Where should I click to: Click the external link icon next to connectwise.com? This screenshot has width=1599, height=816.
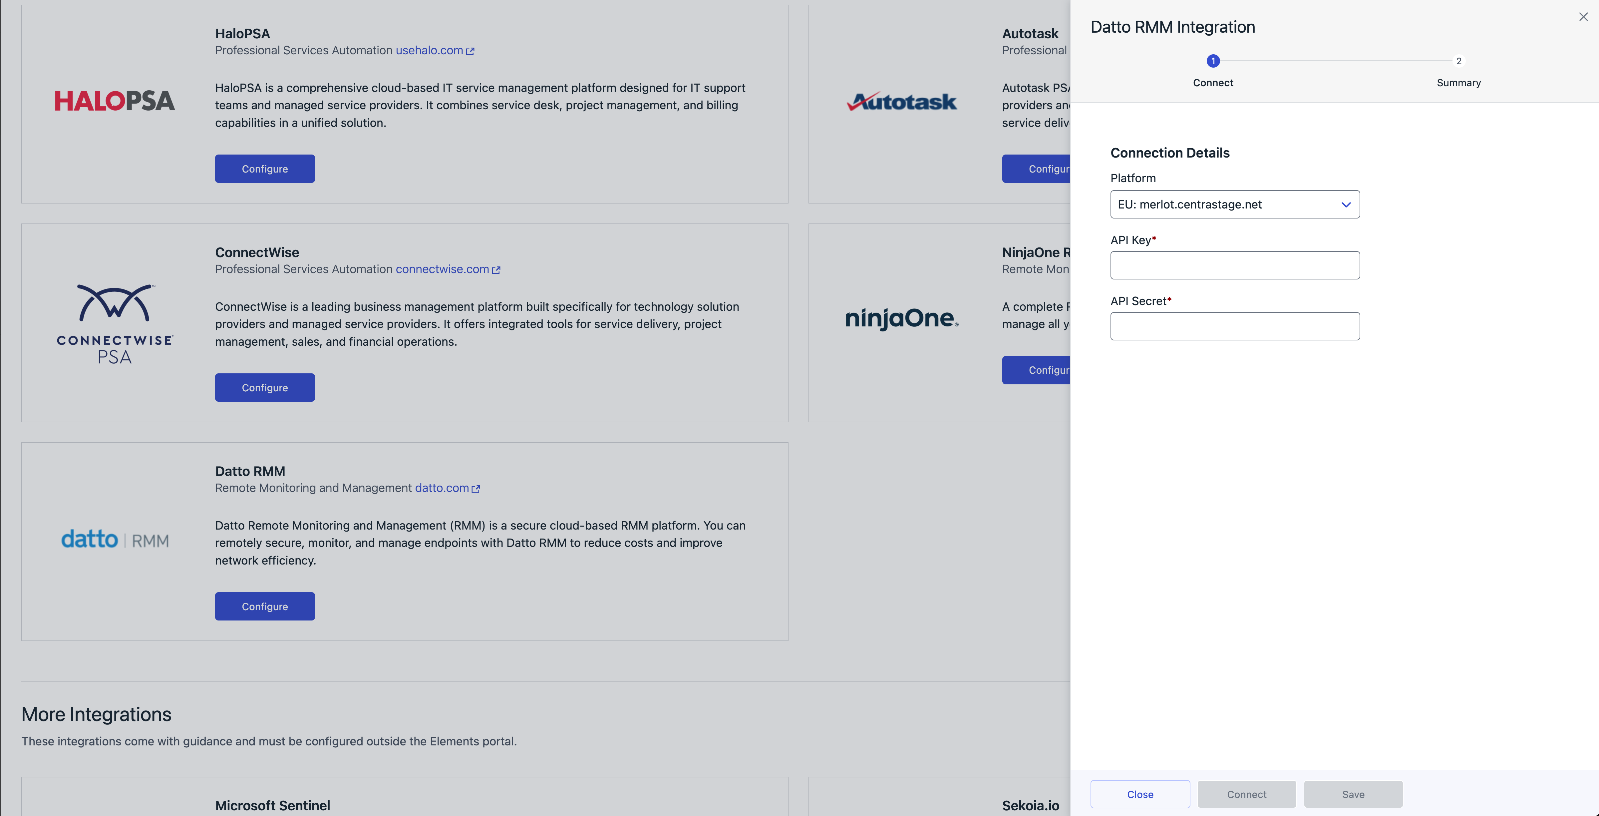(x=496, y=270)
